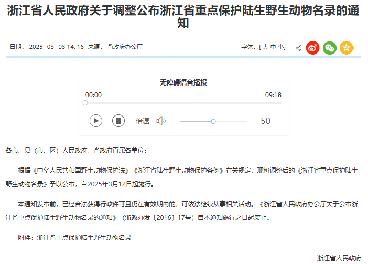The image size is (368, 264).
Task: Set font size to 中
Action: 274,47
